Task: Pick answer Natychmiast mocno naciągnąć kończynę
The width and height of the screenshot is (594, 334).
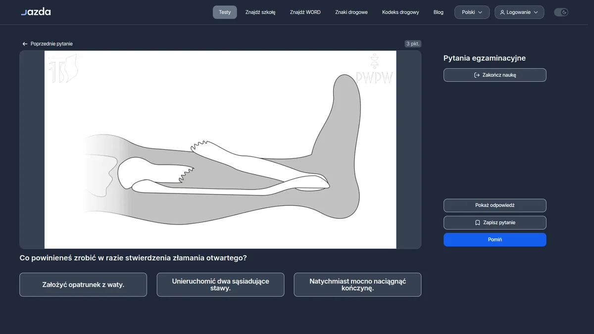Action: (x=357, y=285)
